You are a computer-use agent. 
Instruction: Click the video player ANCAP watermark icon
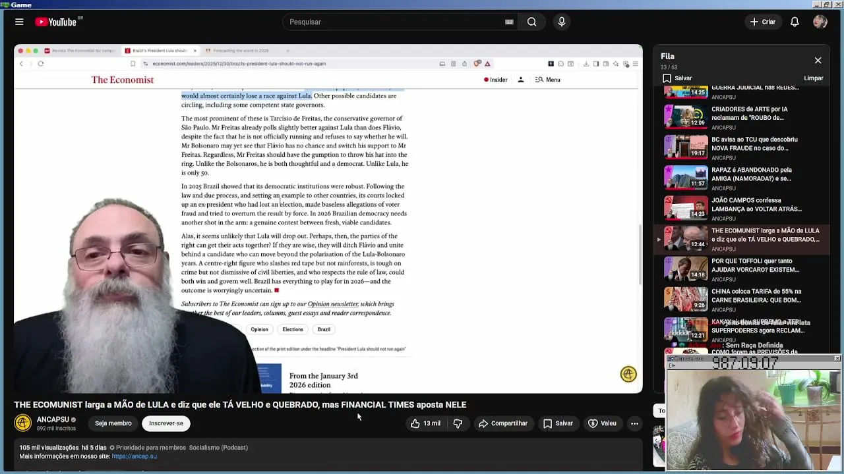(628, 374)
